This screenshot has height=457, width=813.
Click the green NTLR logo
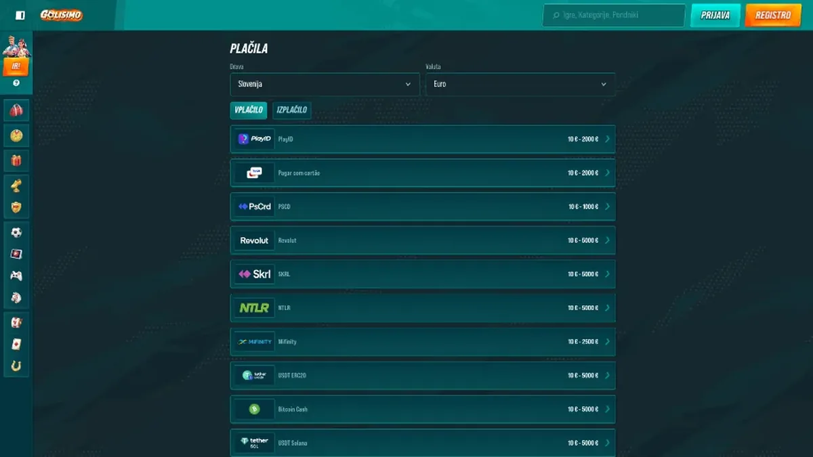click(x=255, y=308)
